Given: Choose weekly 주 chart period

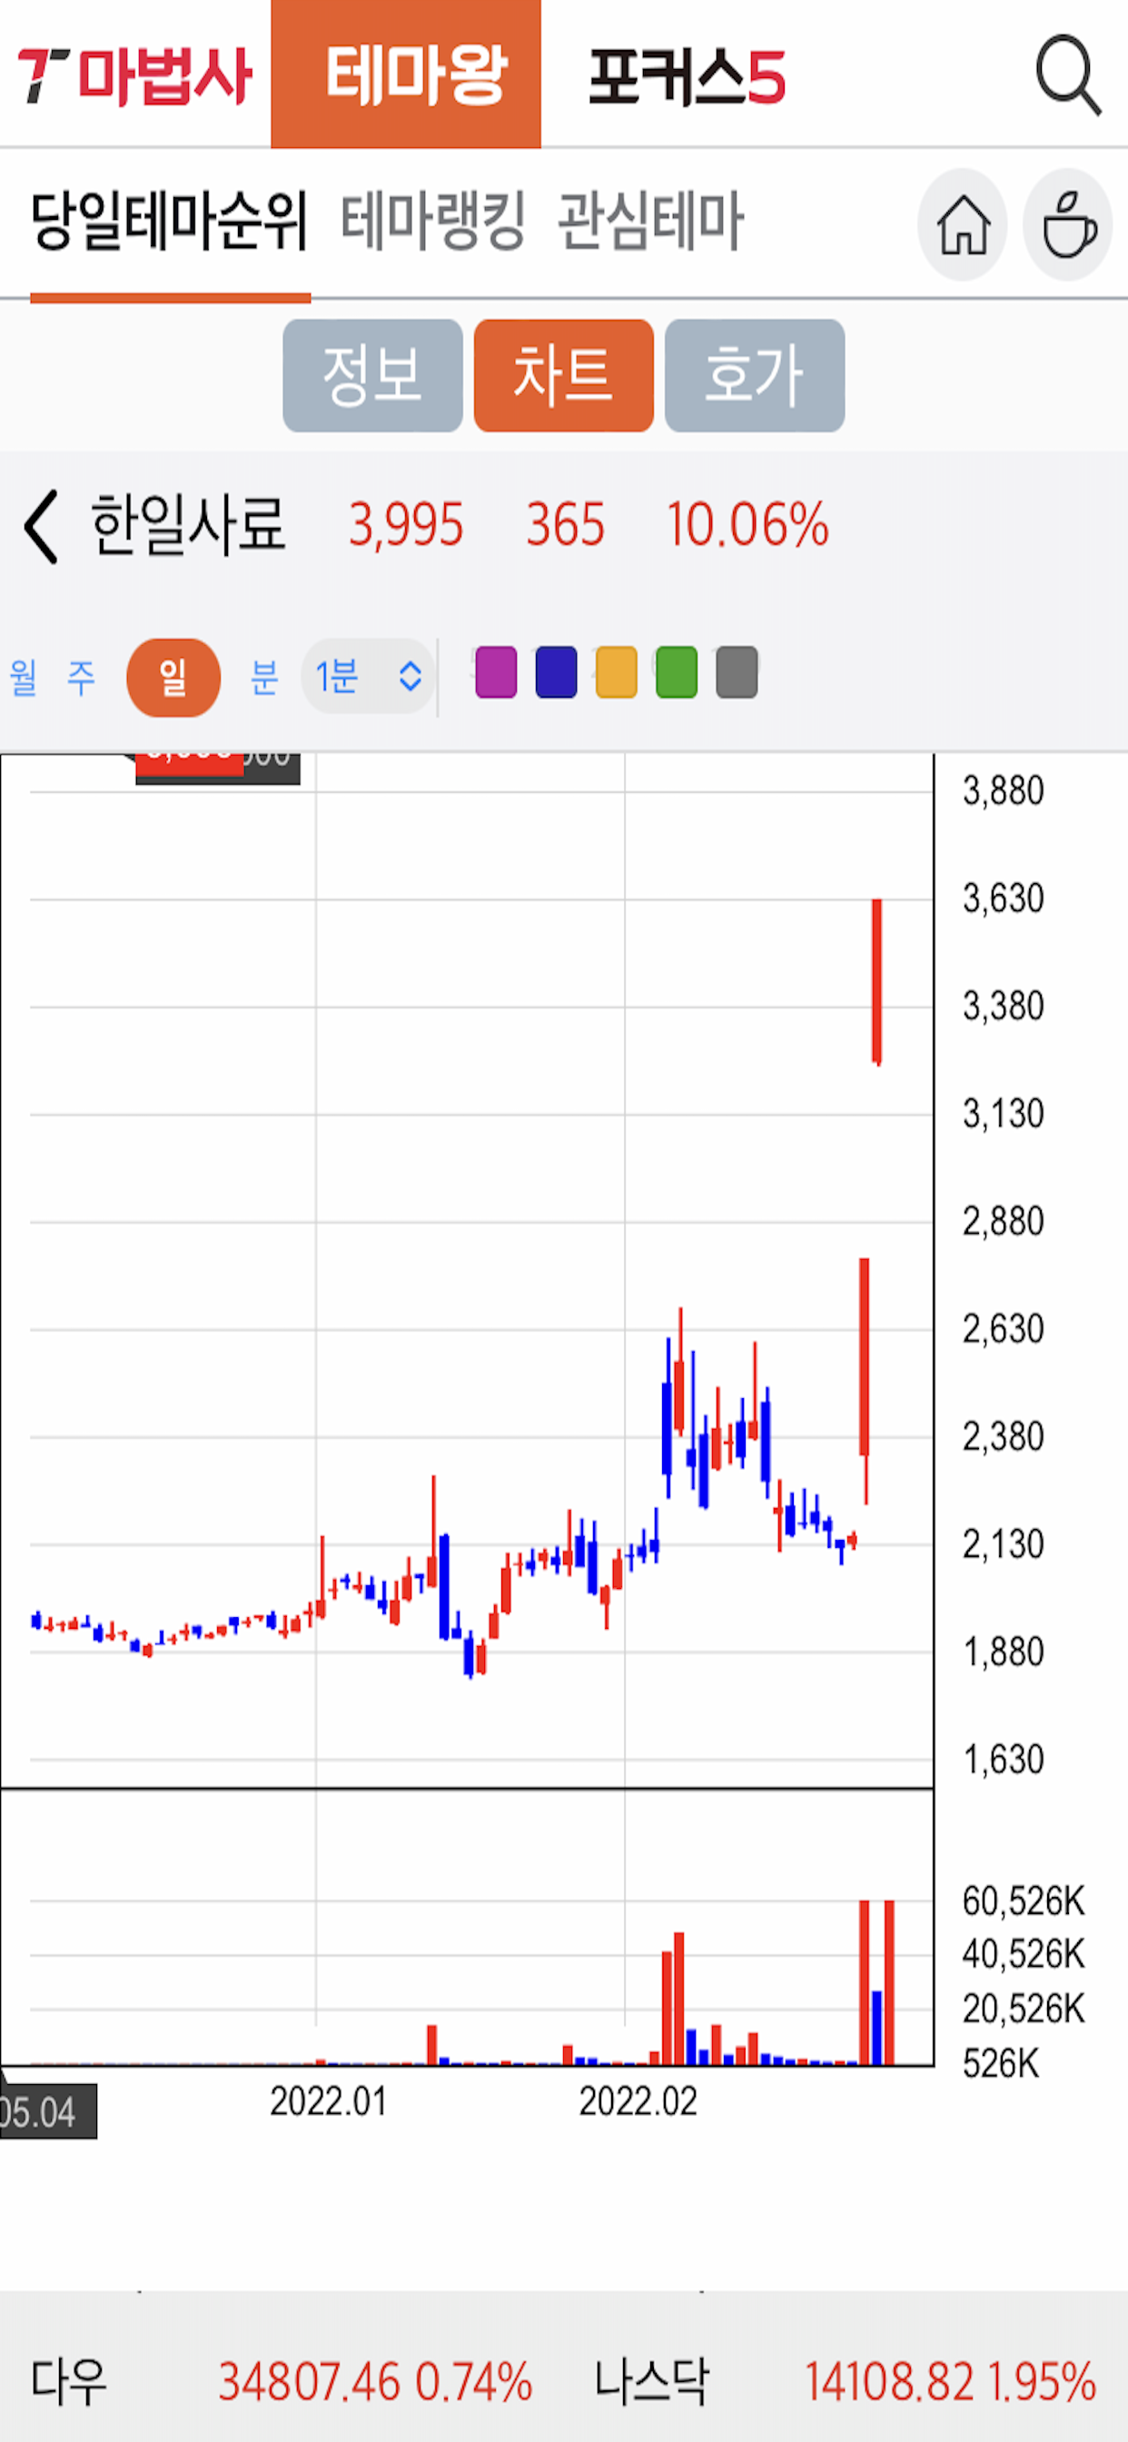Looking at the screenshot, I should pos(82,678).
